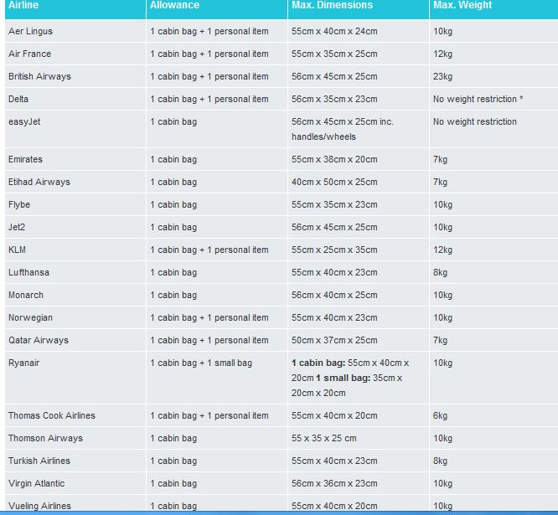Image resolution: width=558 pixels, height=515 pixels.
Task: Click Delta's No weight restriction * cell
Action: [494, 99]
